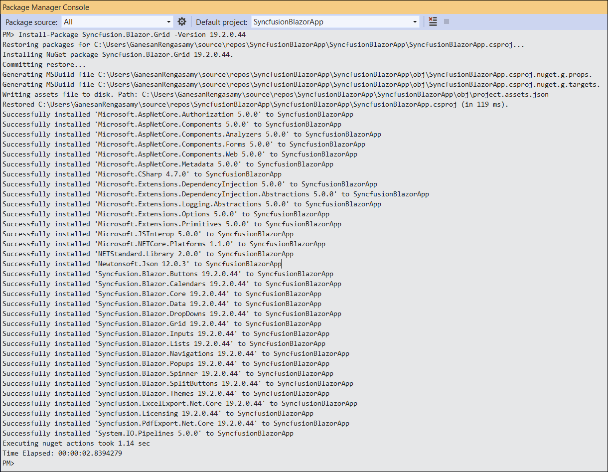Screen dimensions: 608x472
Task: Click the 'Package source:' label
Action: tap(31, 22)
